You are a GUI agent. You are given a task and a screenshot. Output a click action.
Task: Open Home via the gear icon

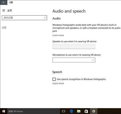[4, 10]
